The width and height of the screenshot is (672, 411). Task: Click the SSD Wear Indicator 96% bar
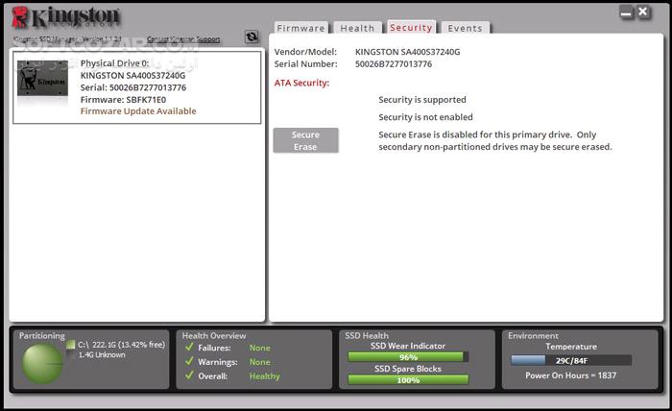pos(408,357)
